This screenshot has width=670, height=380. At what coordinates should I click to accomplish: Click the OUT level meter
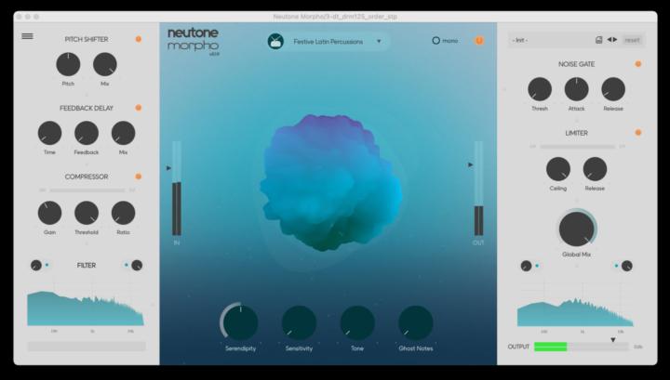[x=478, y=189]
